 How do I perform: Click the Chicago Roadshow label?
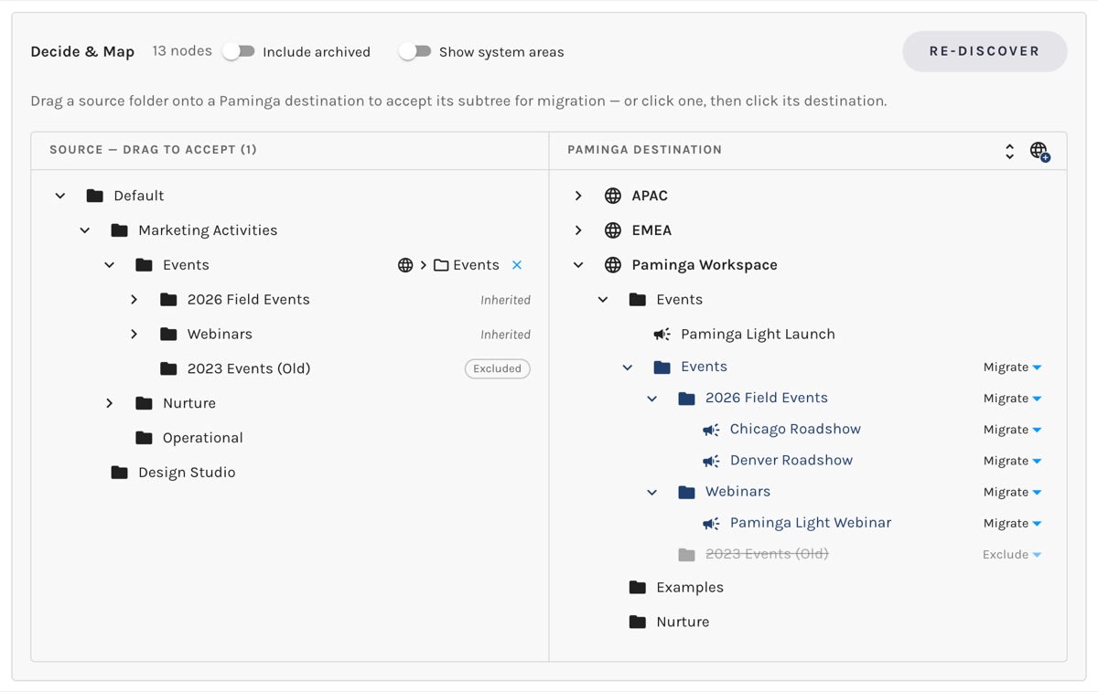point(795,430)
